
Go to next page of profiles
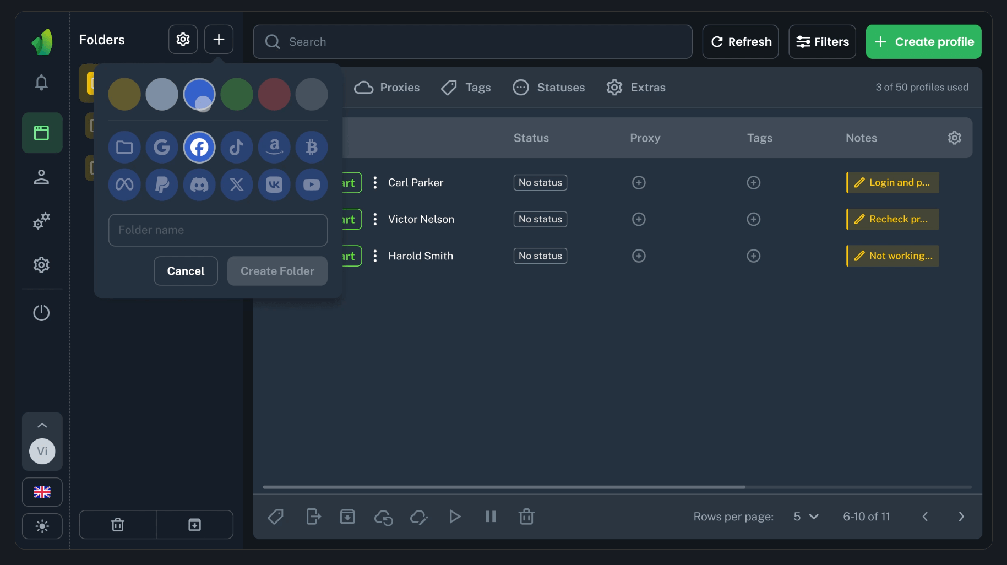point(961,517)
